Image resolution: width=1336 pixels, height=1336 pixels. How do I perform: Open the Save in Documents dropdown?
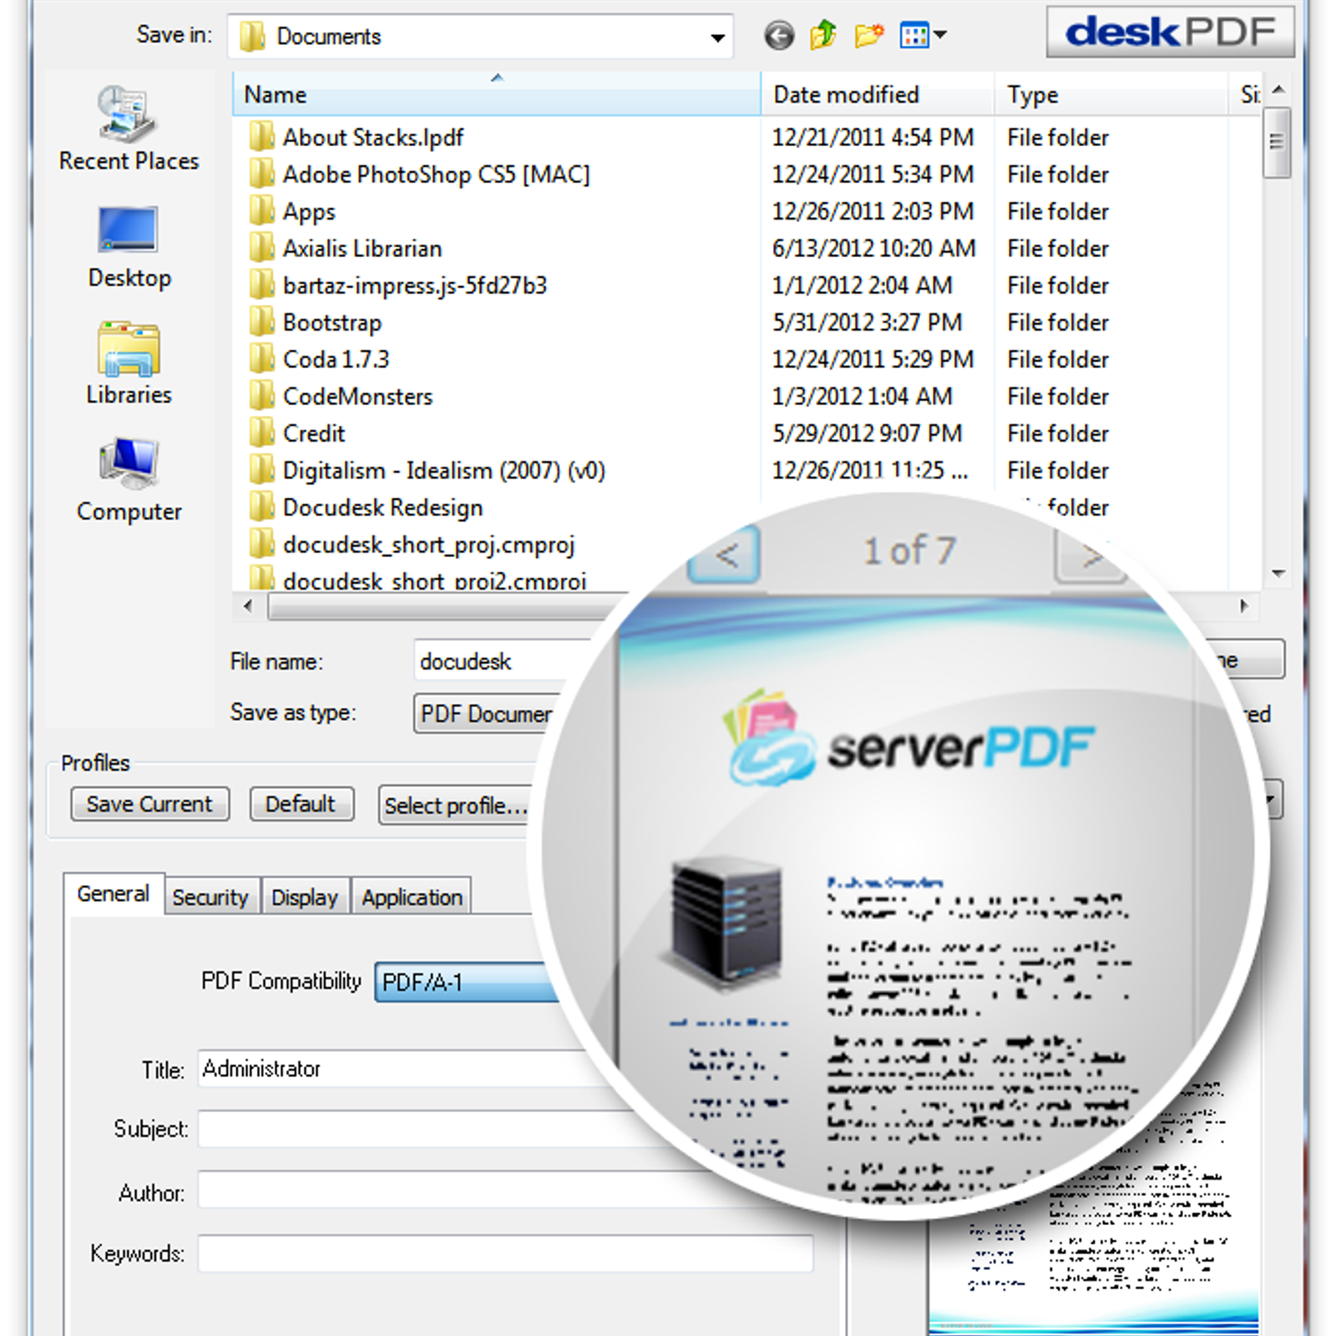click(x=480, y=36)
